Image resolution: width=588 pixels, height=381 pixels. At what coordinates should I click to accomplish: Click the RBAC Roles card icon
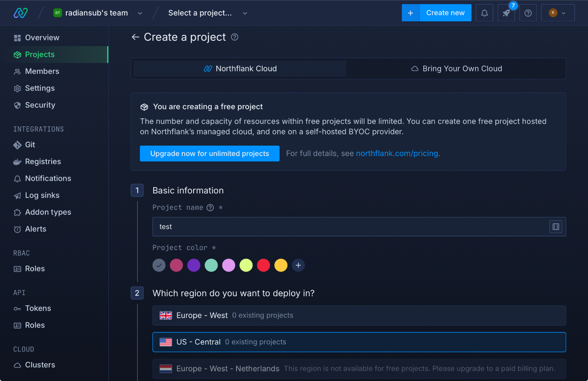(17, 269)
